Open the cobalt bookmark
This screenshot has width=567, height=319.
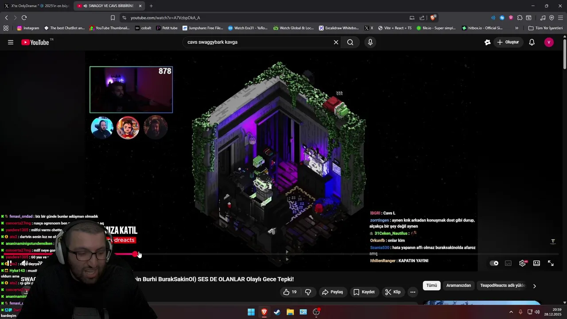pos(143,28)
